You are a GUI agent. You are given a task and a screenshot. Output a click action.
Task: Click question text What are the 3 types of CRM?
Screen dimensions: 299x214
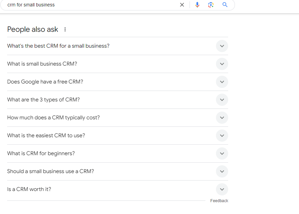click(x=43, y=99)
